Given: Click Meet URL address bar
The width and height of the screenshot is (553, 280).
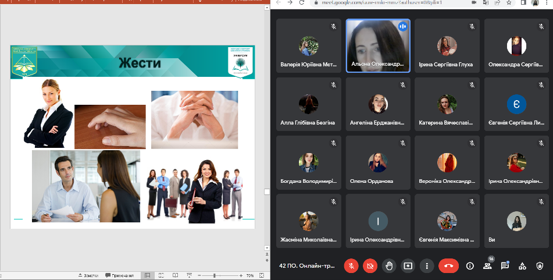Looking at the screenshot, I should [381, 2].
